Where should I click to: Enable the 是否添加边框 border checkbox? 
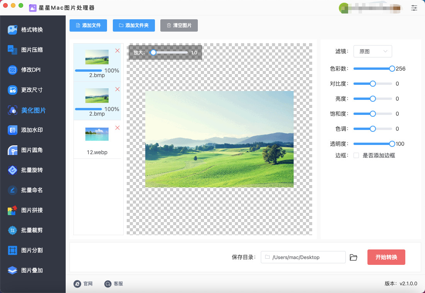356,155
